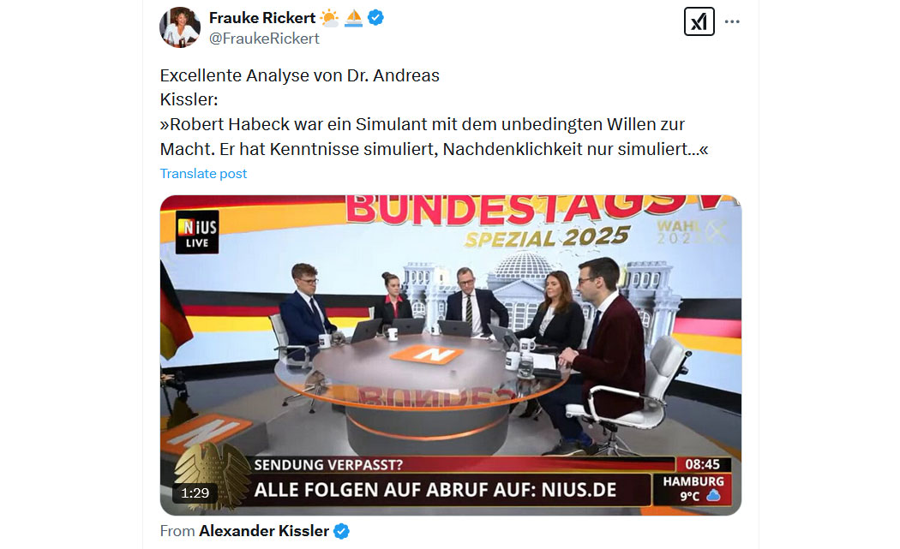Image resolution: width=900 pixels, height=549 pixels.
Task: Click the SENDUNG VERPASST? ticker headline
Action: tap(328, 465)
